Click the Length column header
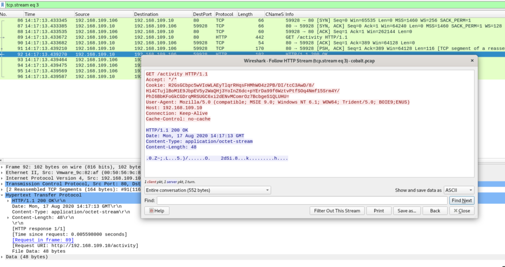 [x=250, y=14]
